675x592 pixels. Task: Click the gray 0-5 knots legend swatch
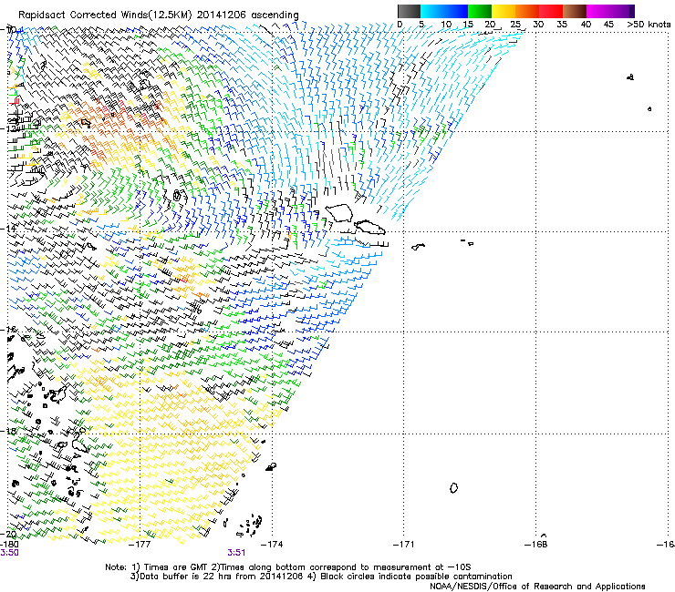409,11
